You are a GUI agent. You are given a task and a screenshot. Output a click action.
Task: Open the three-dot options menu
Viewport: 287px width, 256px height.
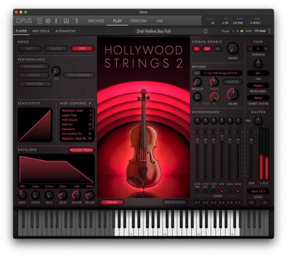click(x=270, y=31)
